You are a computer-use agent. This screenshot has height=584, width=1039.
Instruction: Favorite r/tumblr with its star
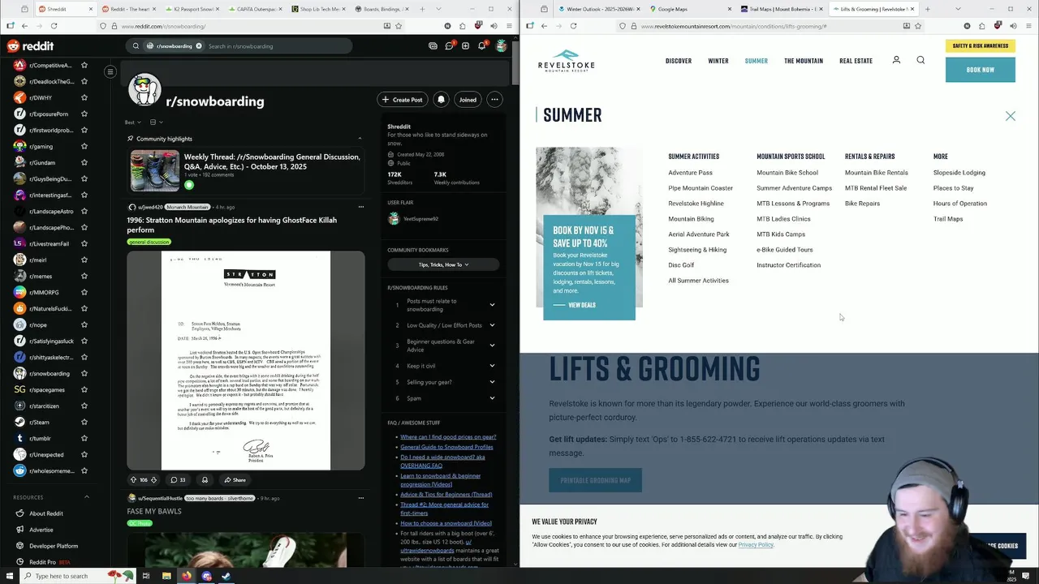tap(84, 438)
